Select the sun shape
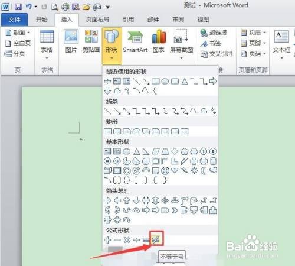This screenshot has width=295, height=266. [x=194, y=170]
